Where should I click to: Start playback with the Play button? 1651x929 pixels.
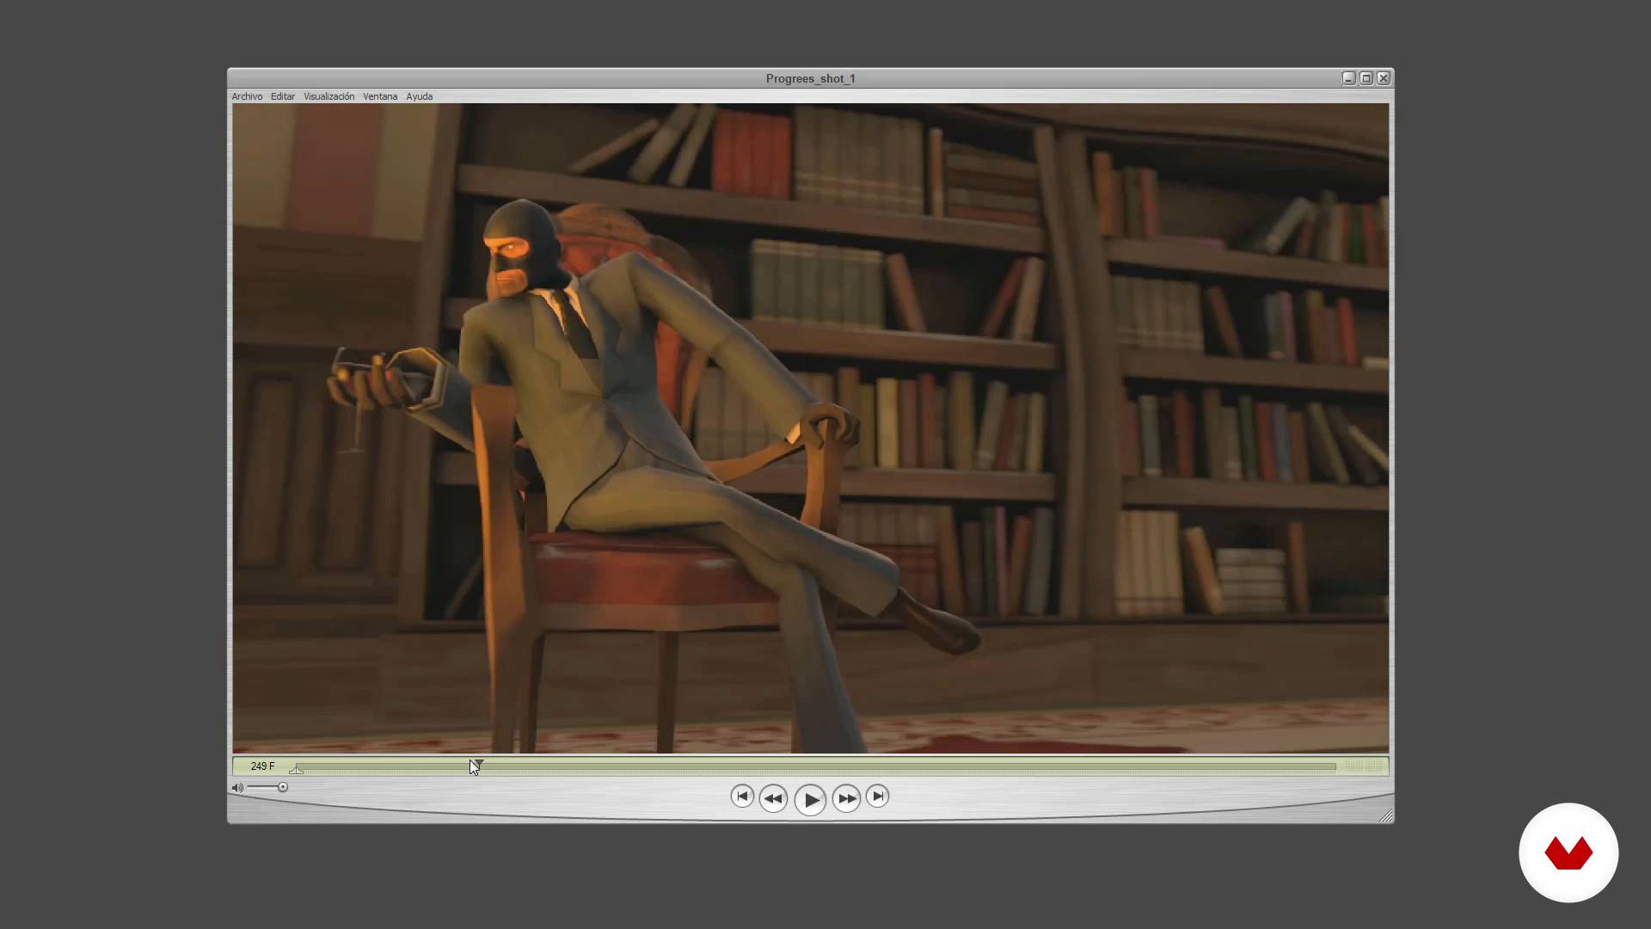tap(810, 800)
